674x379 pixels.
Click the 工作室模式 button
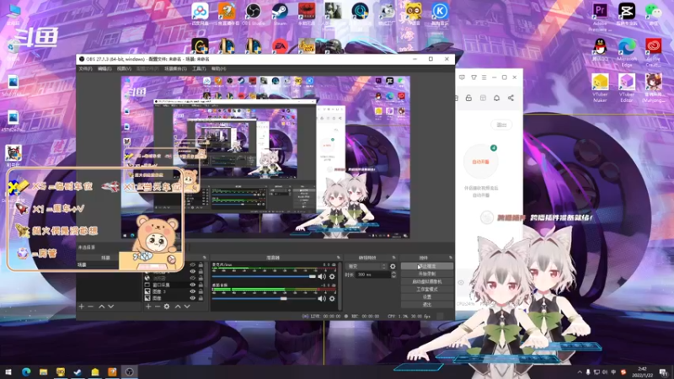tap(427, 289)
